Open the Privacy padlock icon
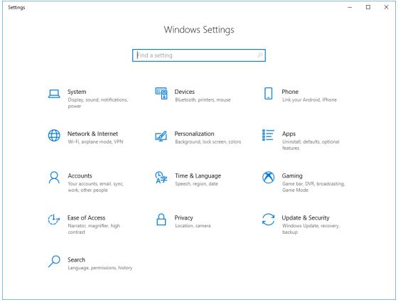 tap(161, 220)
